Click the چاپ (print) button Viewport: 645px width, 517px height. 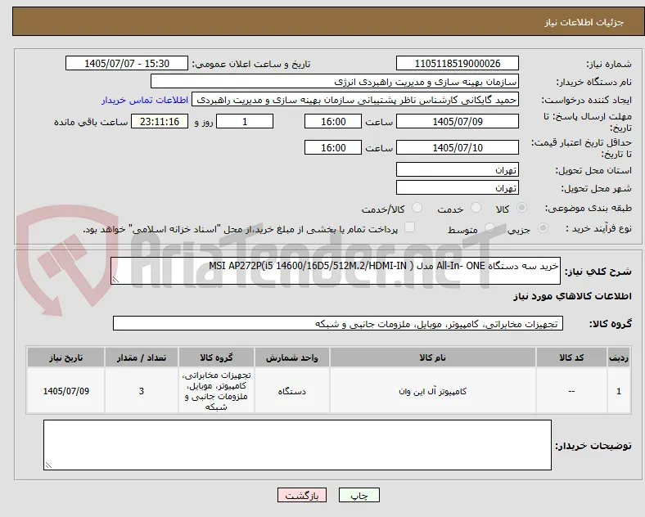click(x=359, y=495)
